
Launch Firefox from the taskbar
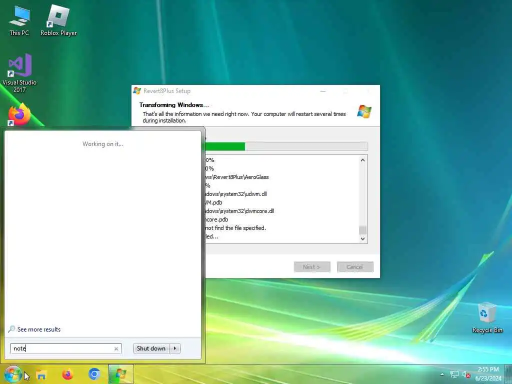pyautogui.click(x=67, y=374)
